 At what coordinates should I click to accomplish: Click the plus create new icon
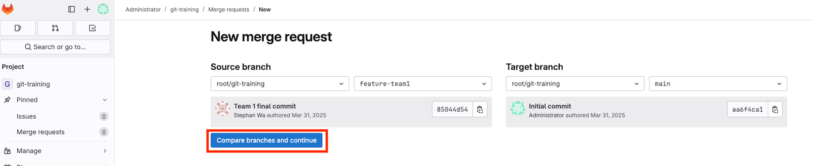tap(87, 9)
